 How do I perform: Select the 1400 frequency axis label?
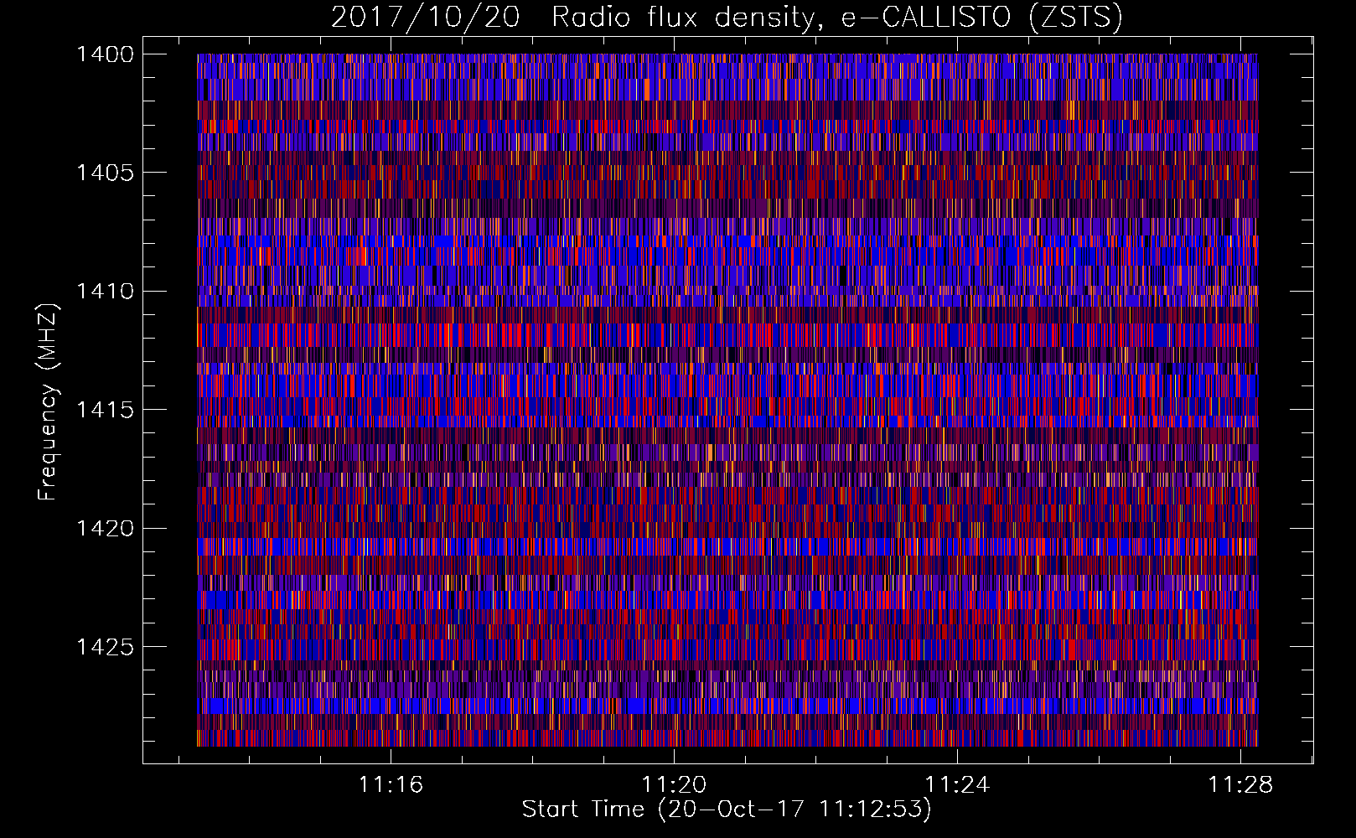[105, 54]
